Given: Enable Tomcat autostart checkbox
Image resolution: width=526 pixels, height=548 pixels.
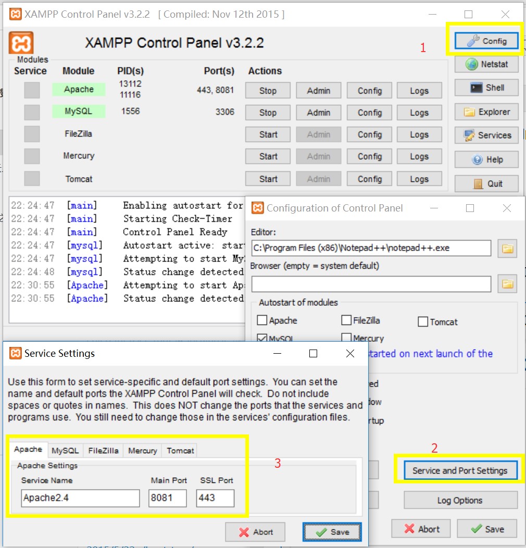Looking at the screenshot, I should pyautogui.click(x=423, y=321).
